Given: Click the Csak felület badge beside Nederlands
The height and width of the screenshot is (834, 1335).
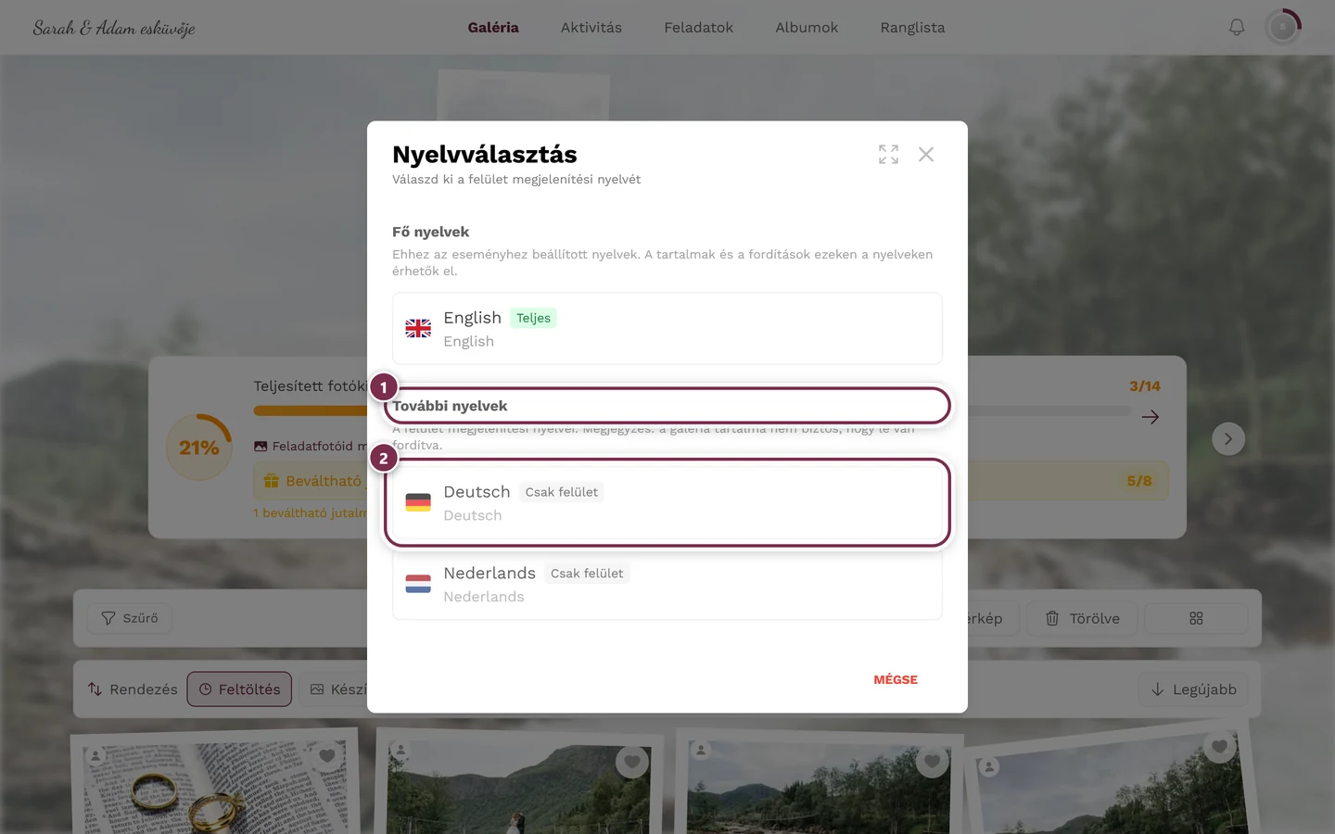Looking at the screenshot, I should pos(587,574).
